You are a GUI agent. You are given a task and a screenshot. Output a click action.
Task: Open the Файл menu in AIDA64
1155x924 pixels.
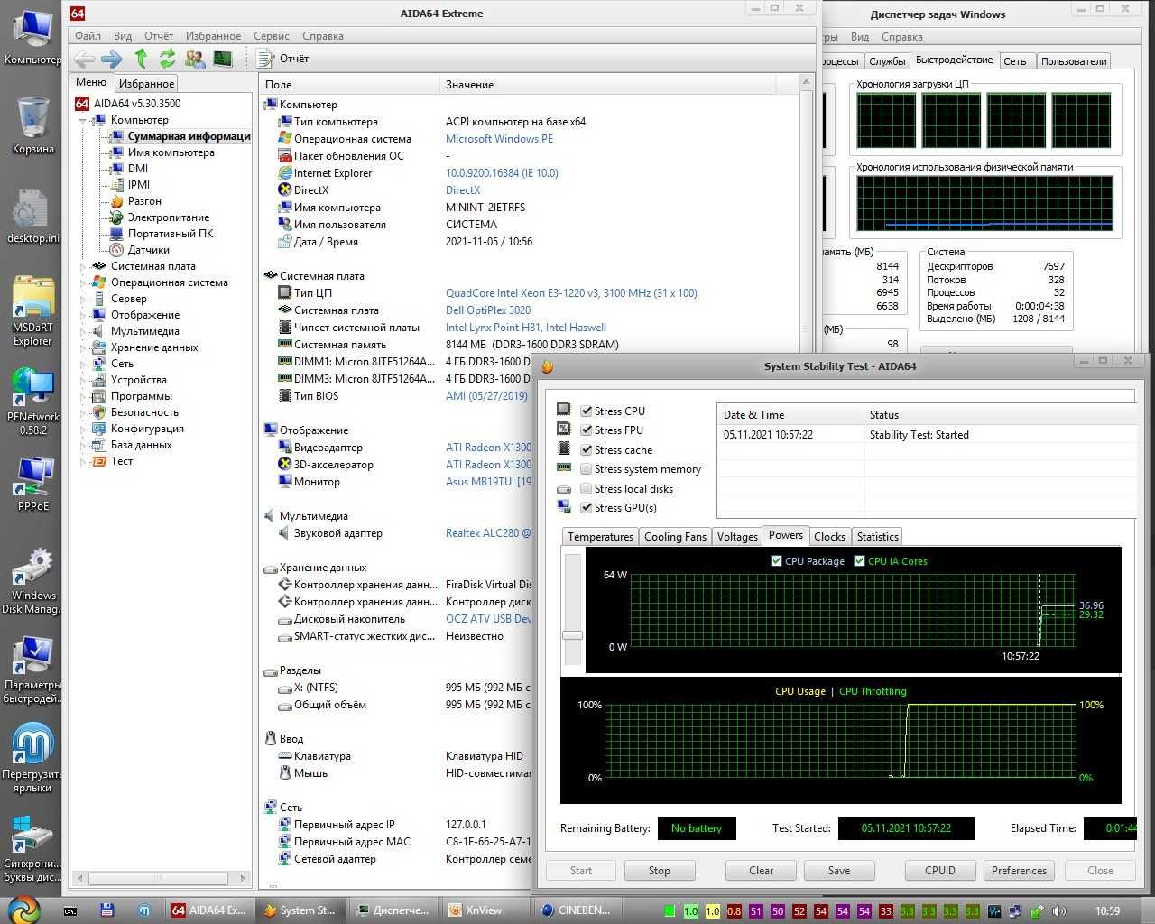pos(88,36)
